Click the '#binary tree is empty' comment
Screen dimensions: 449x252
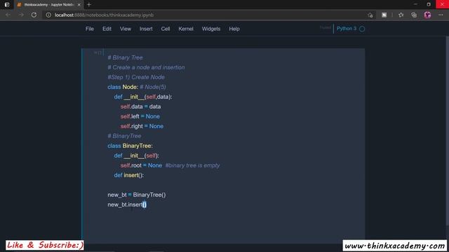tap(192, 165)
